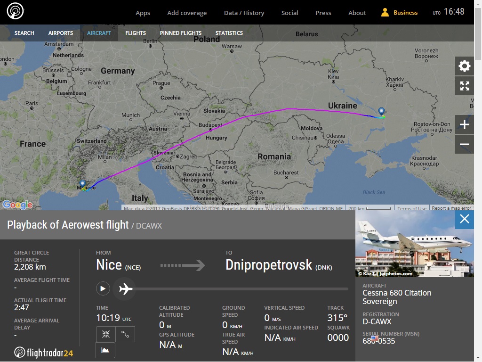The width and height of the screenshot is (482, 362).
Task: Close the flight playback panel
Action: point(464,219)
